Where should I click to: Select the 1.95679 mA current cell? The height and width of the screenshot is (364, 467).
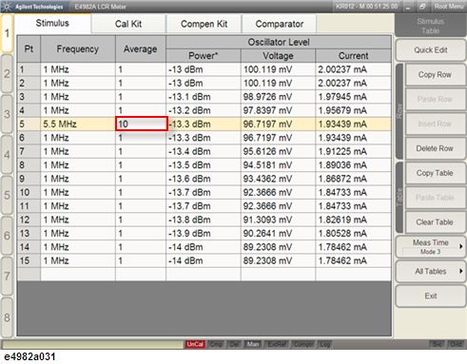click(x=353, y=110)
